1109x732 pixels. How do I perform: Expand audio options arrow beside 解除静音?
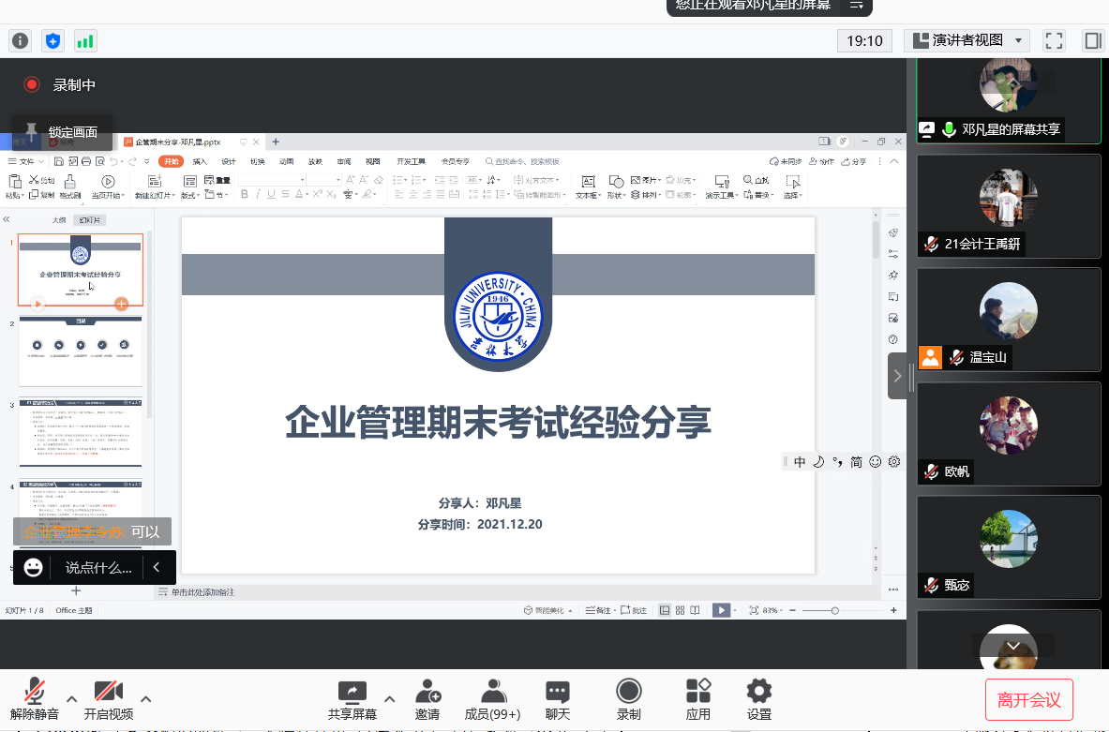(71, 699)
